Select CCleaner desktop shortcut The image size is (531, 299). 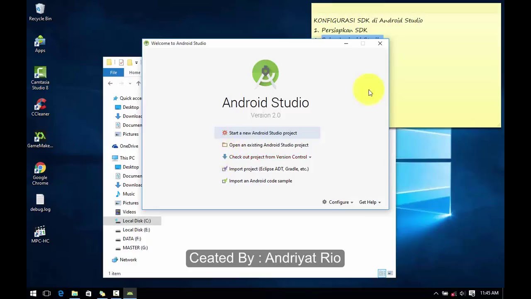(x=40, y=108)
